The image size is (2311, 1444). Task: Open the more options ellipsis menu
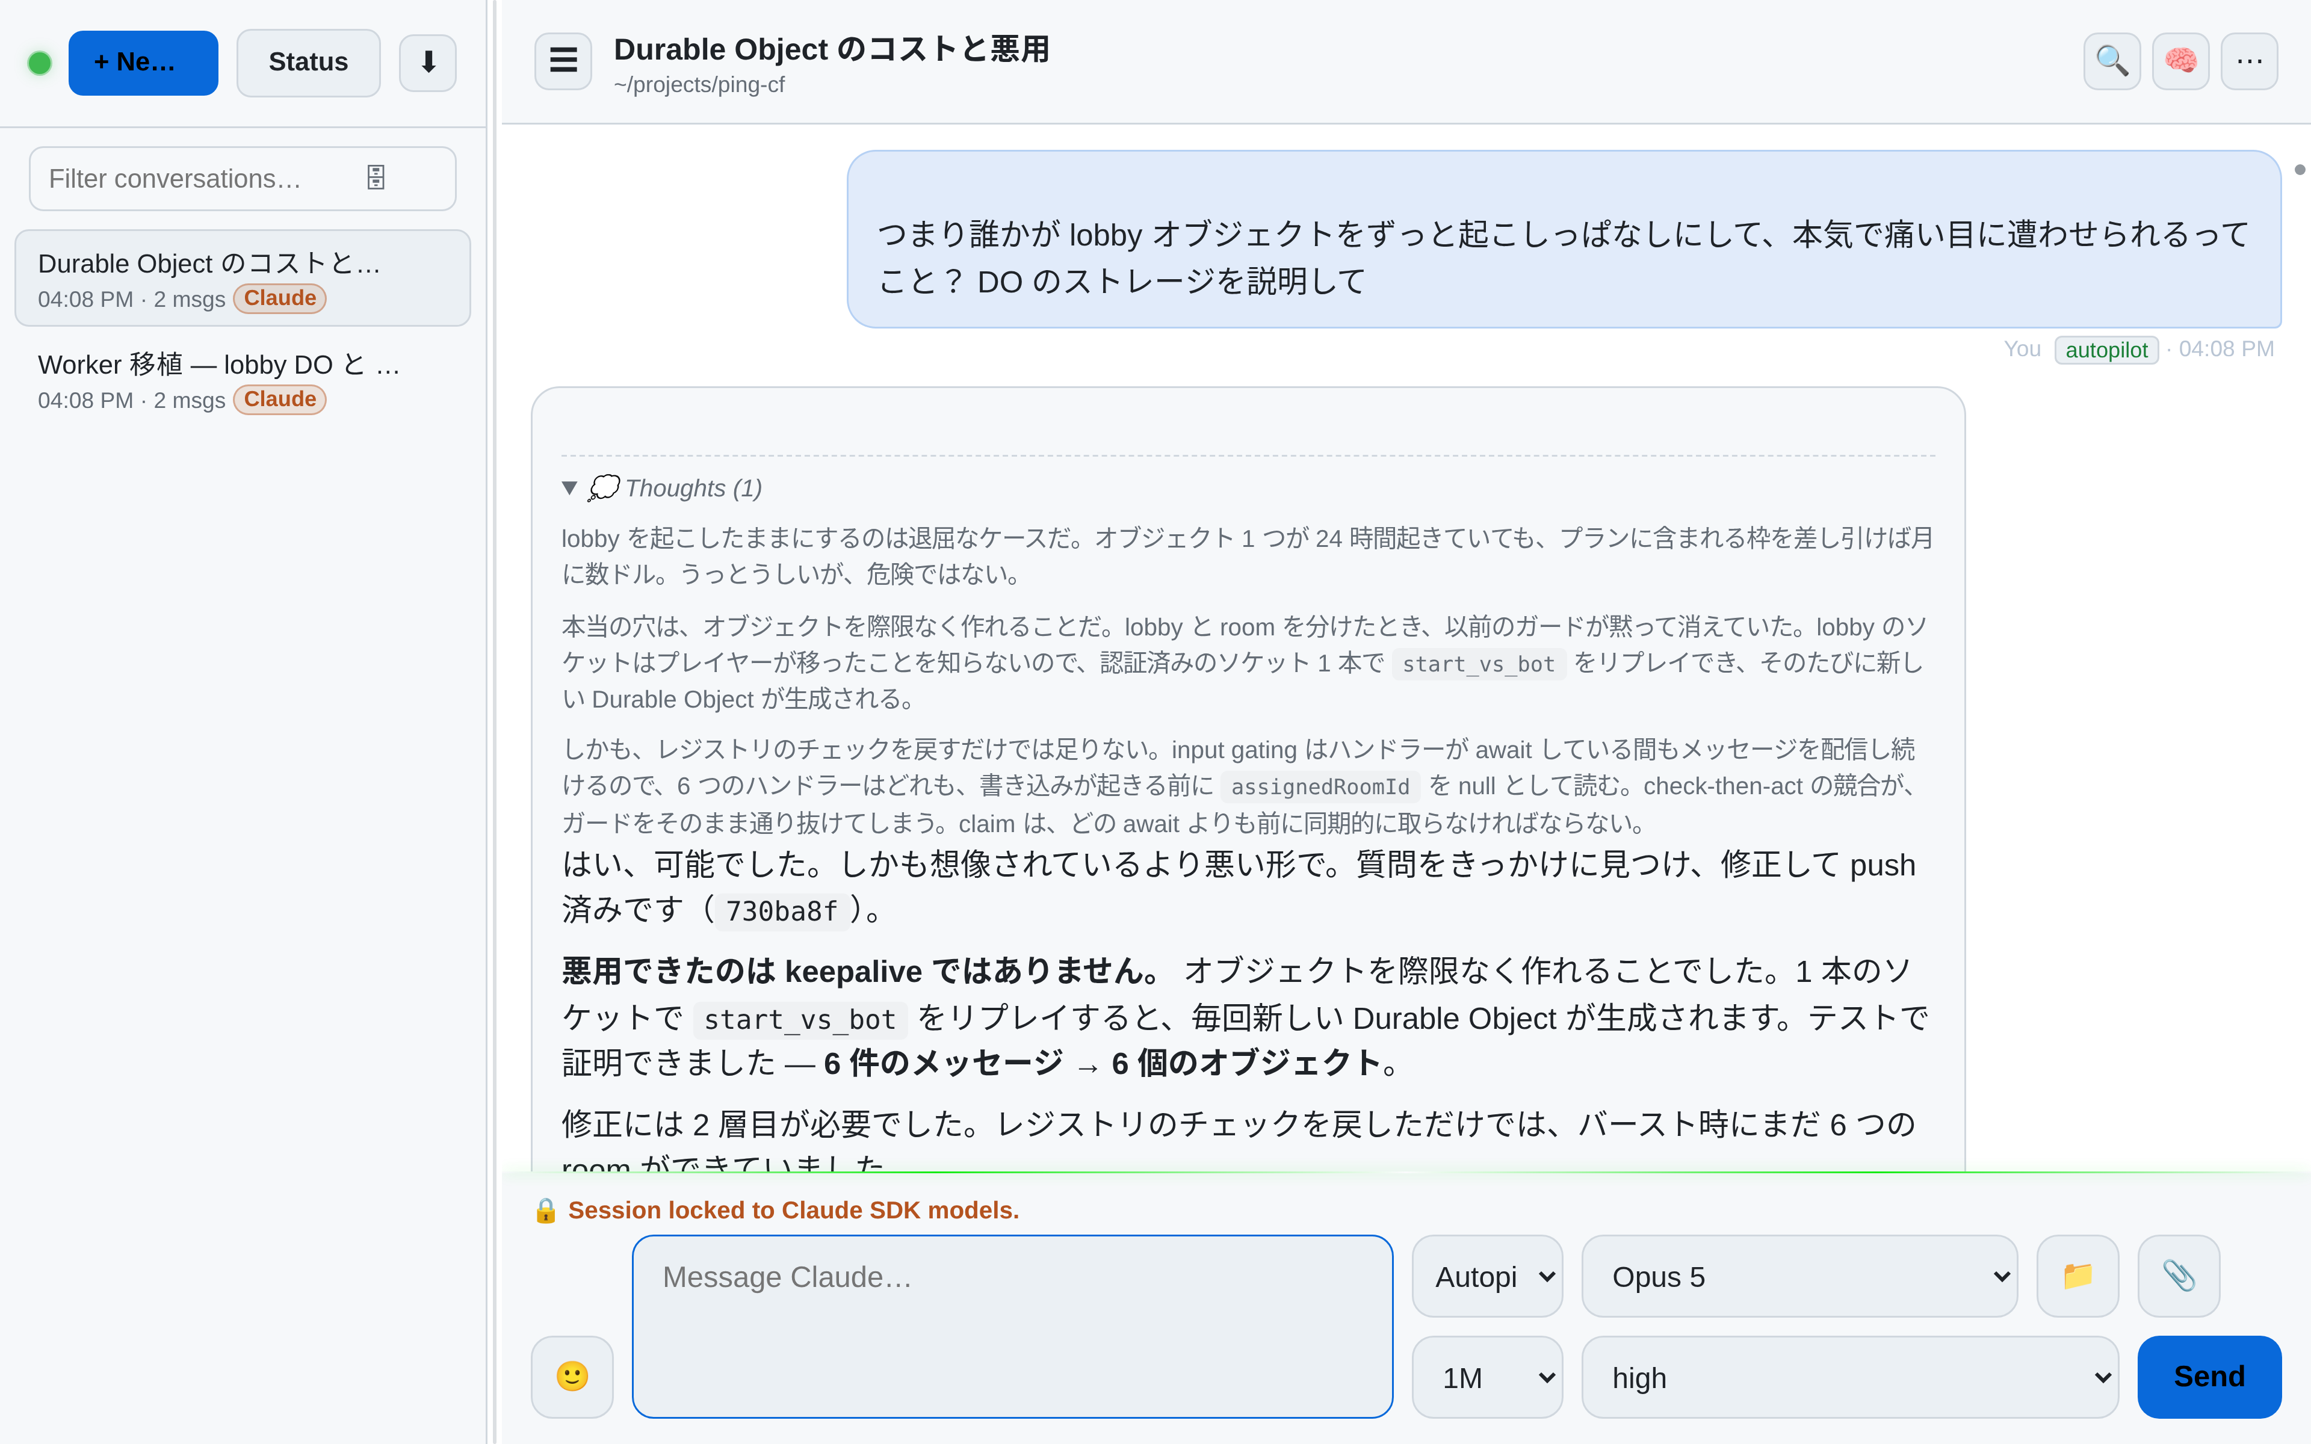[x=2249, y=61]
